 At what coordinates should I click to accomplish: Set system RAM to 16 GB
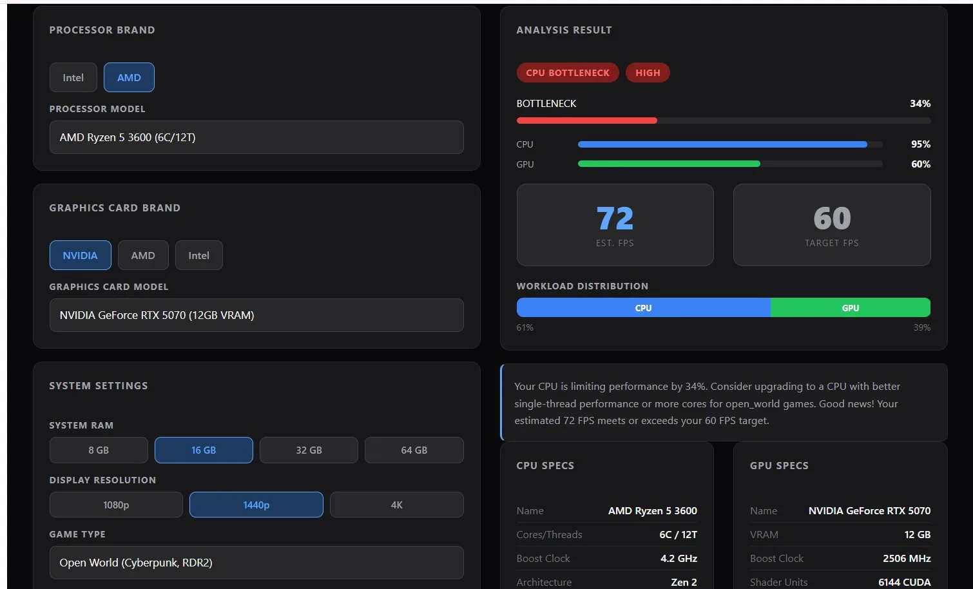point(204,450)
